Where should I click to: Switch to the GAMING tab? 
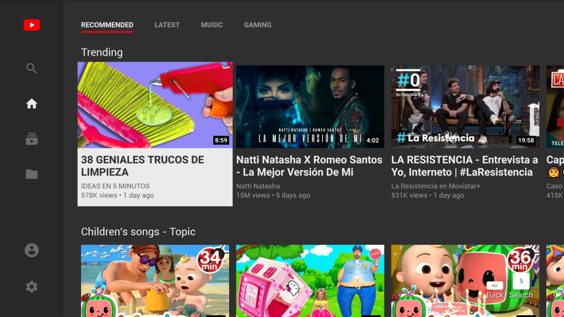[x=258, y=25]
